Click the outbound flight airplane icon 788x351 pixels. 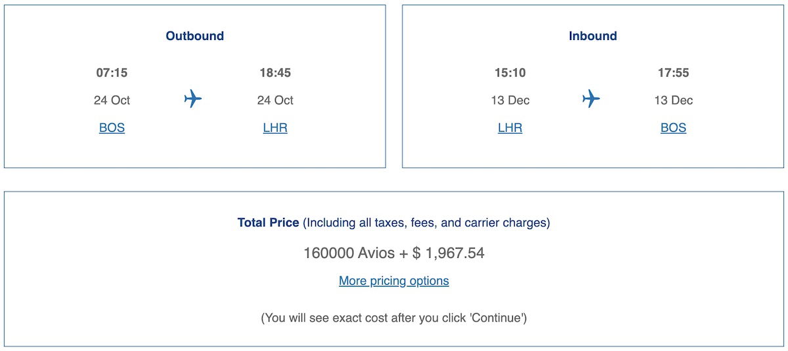pos(193,99)
